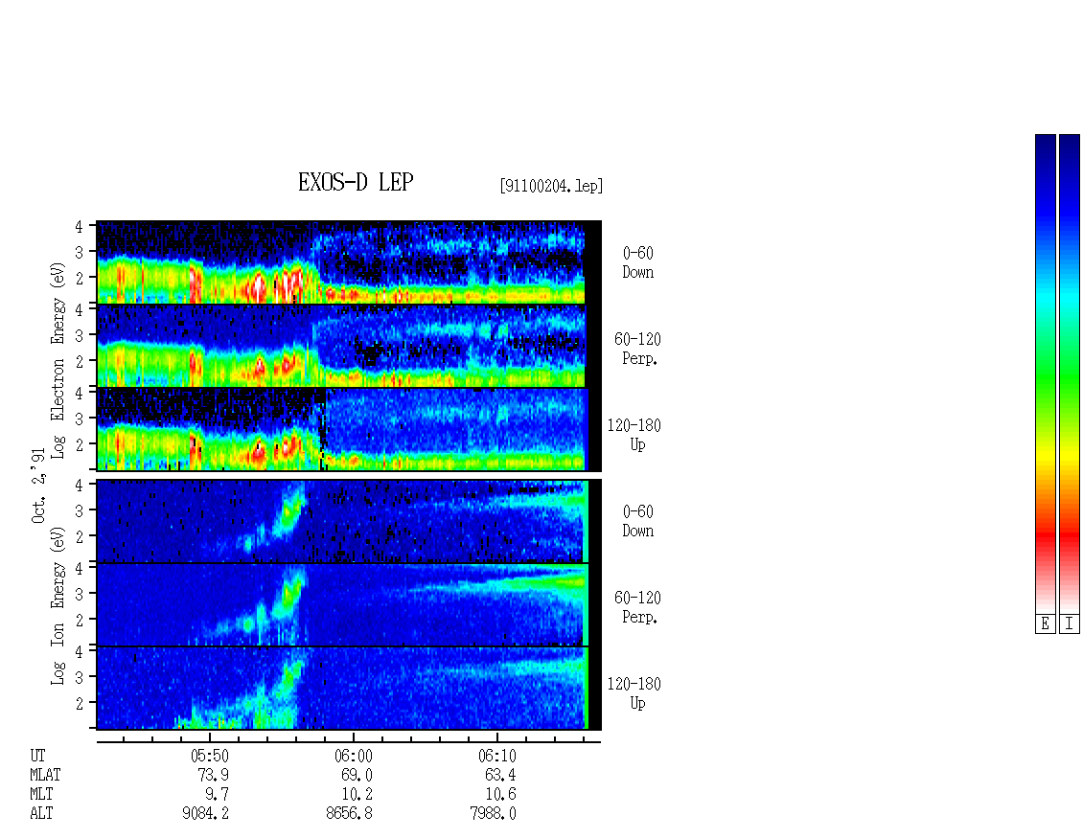Click the MLT row label

tap(41, 795)
